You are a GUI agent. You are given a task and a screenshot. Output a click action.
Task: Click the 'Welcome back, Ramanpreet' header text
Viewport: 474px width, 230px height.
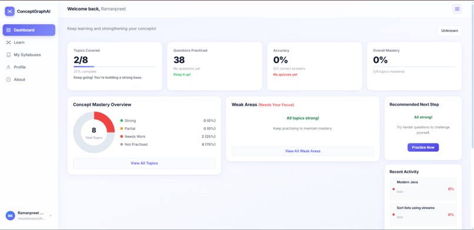pyautogui.click(x=96, y=9)
